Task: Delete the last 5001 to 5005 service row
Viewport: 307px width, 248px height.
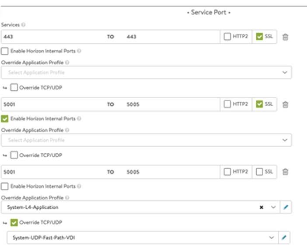Action: tap(285, 172)
